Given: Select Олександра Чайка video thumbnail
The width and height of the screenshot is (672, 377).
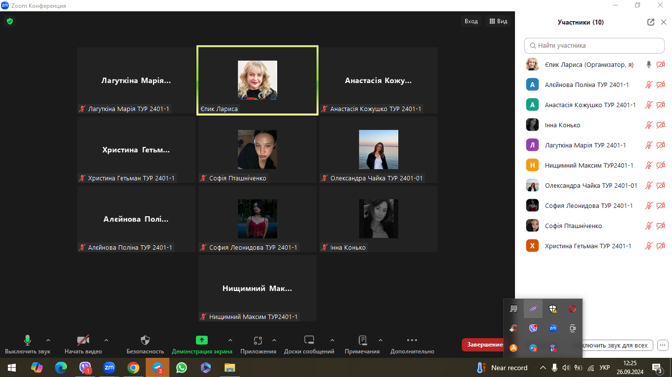Looking at the screenshot, I should [378, 149].
